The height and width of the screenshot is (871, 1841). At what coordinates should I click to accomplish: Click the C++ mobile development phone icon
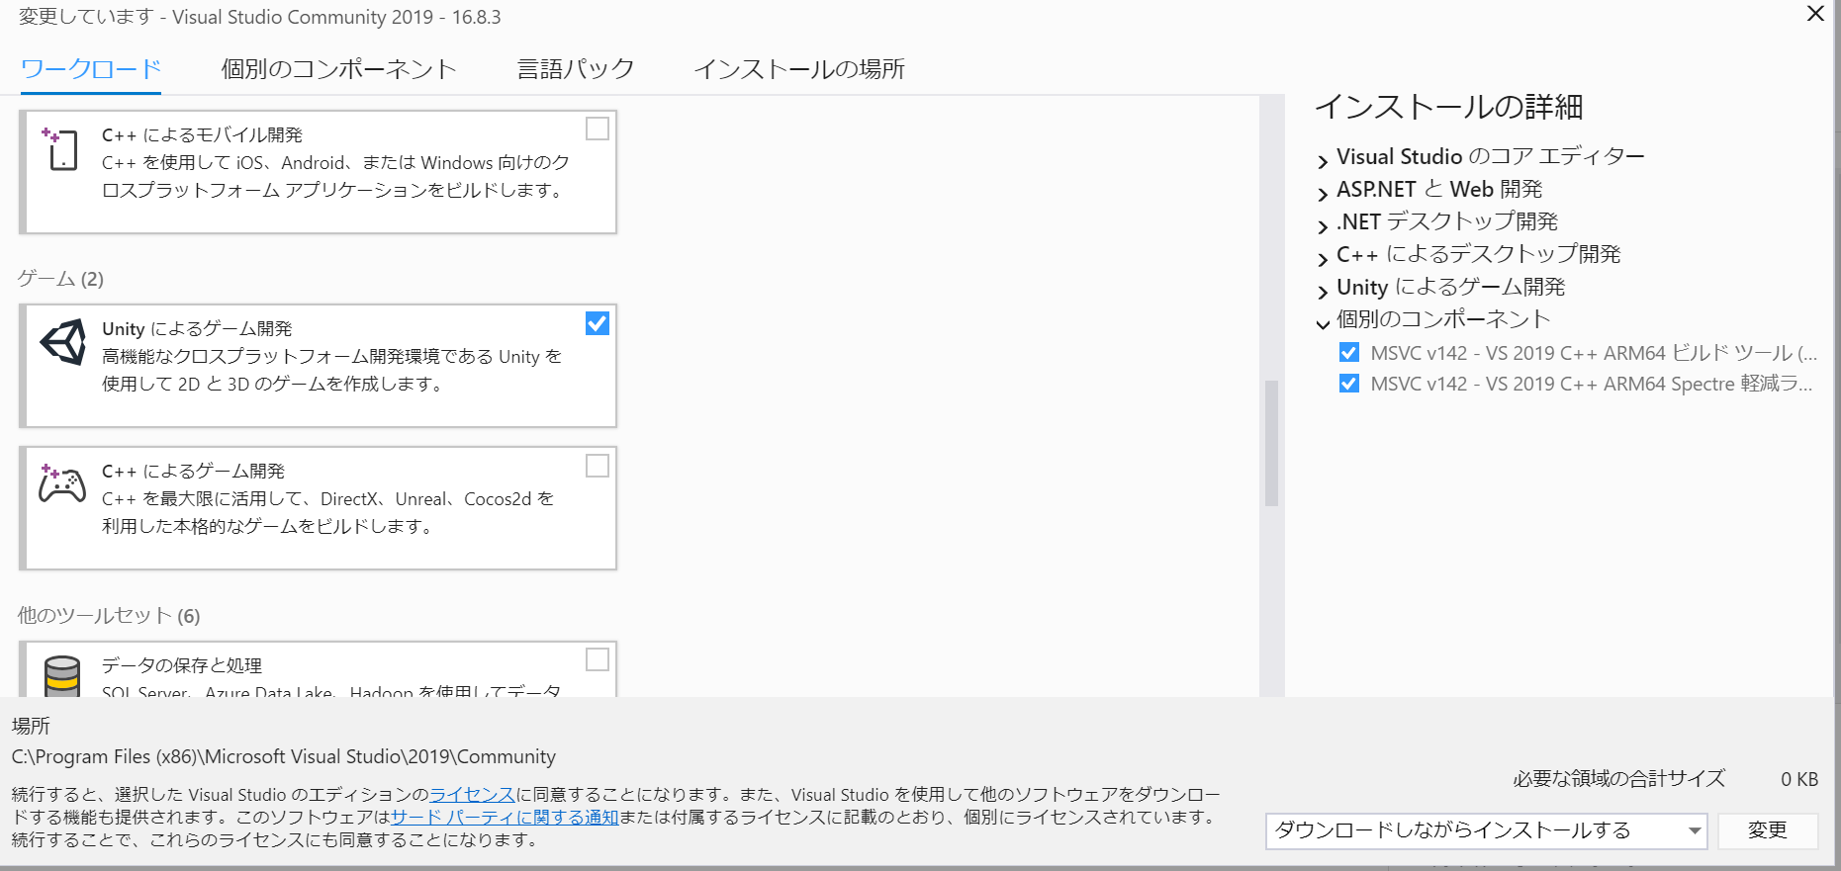click(x=60, y=149)
